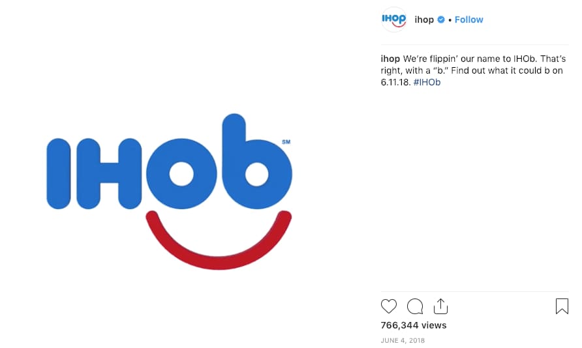
Task: Follow the ihop account
Action: click(x=468, y=20)
